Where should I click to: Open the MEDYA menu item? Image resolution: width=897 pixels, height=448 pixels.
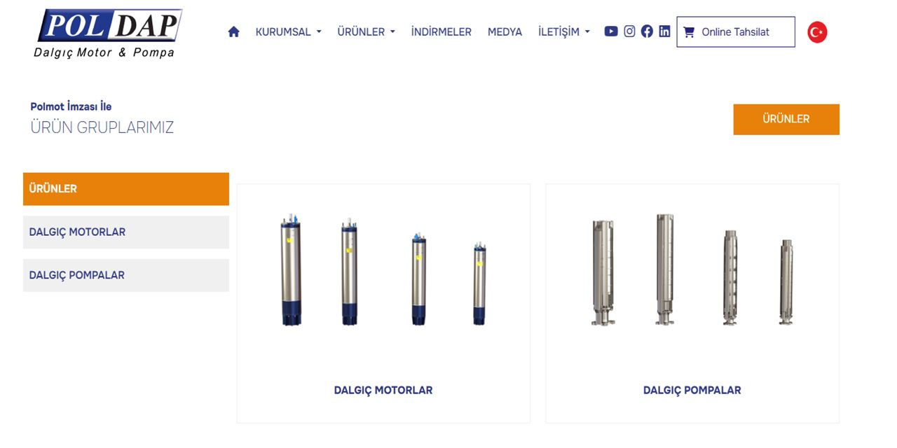point(505,32)
